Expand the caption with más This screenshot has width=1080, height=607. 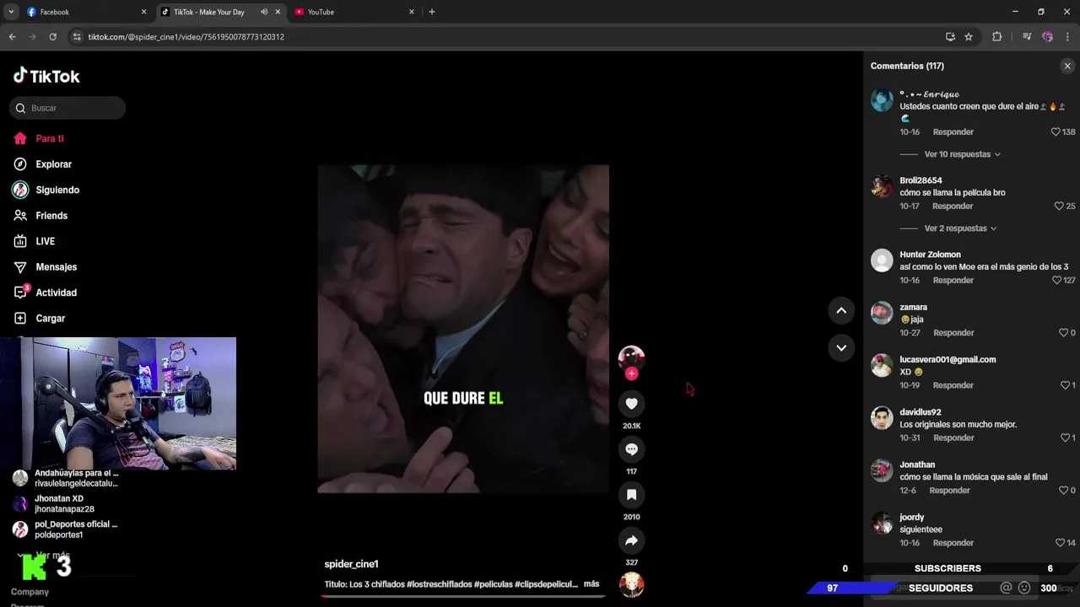(x=591, y=584)
